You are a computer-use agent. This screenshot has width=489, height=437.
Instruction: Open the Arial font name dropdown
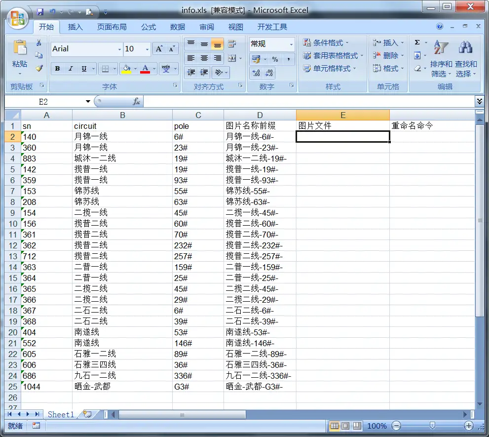119,49
